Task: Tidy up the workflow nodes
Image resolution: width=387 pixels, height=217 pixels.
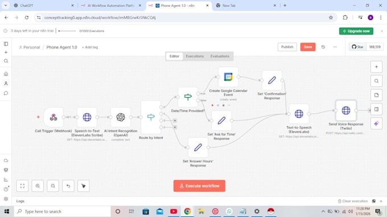Action: [x=84, y=186]
